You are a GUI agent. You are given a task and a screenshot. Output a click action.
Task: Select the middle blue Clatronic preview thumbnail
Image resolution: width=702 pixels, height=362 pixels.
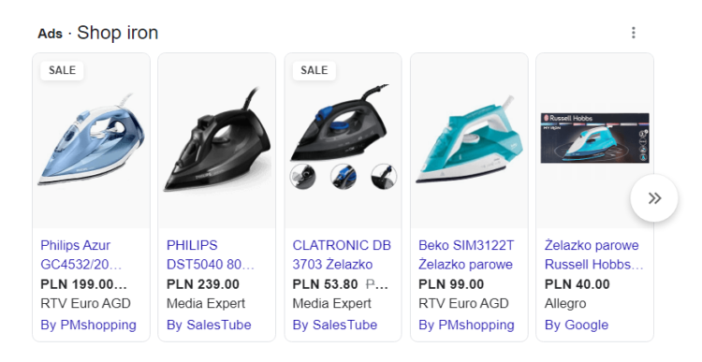pos(344,176)
